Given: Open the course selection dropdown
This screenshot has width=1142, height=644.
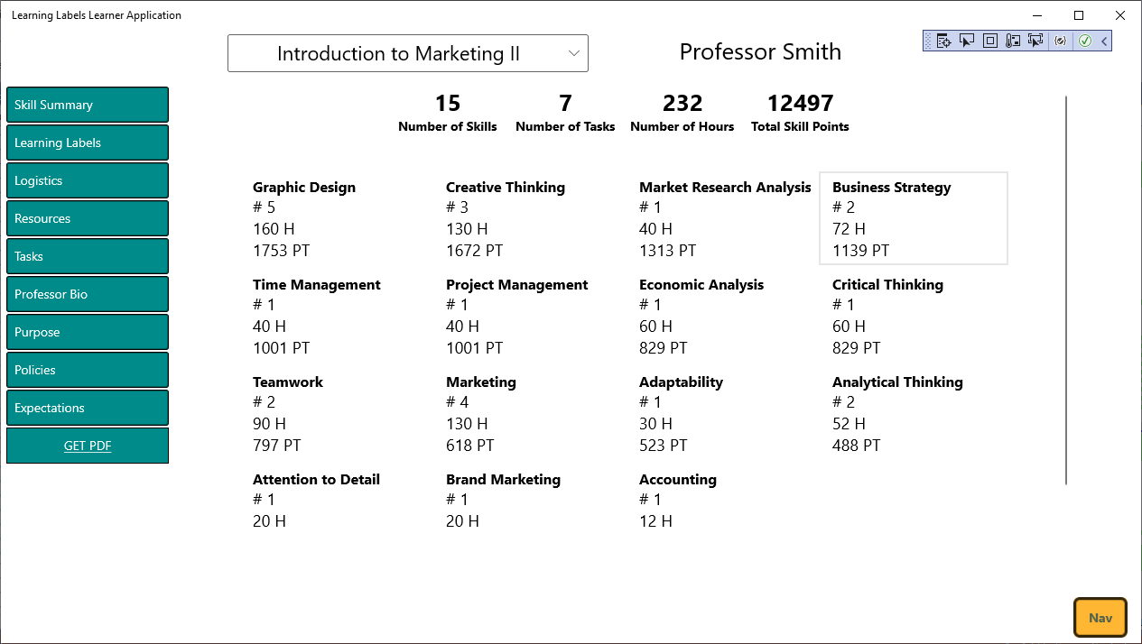Looking at the screenshot, I should pos(408,53).
